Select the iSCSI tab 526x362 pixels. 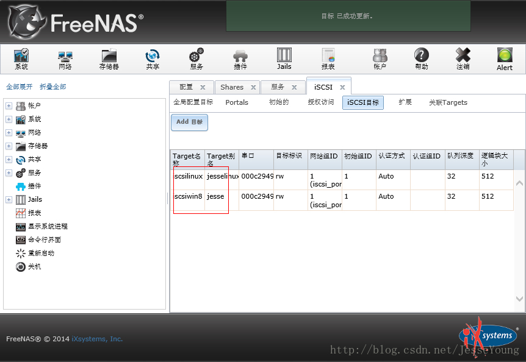click(x=323, y=87)
